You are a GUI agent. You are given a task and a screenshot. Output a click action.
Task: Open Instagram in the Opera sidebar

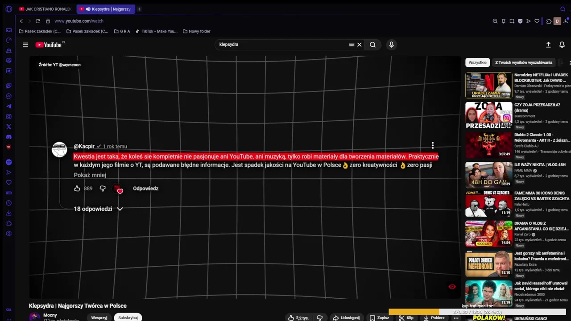(8, 117)
